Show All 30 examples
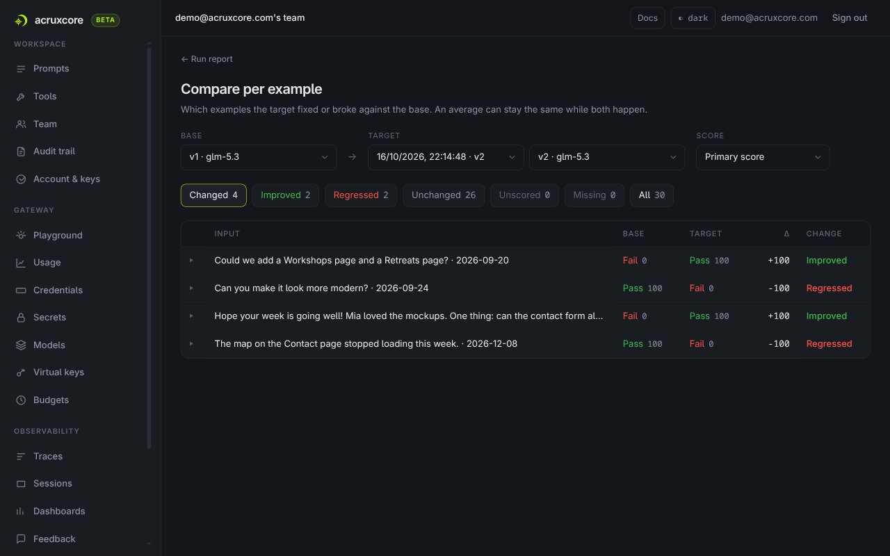 point(652,195)
